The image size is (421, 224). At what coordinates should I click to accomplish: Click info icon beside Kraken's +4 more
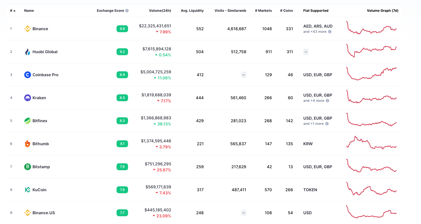tap(327, 101)
